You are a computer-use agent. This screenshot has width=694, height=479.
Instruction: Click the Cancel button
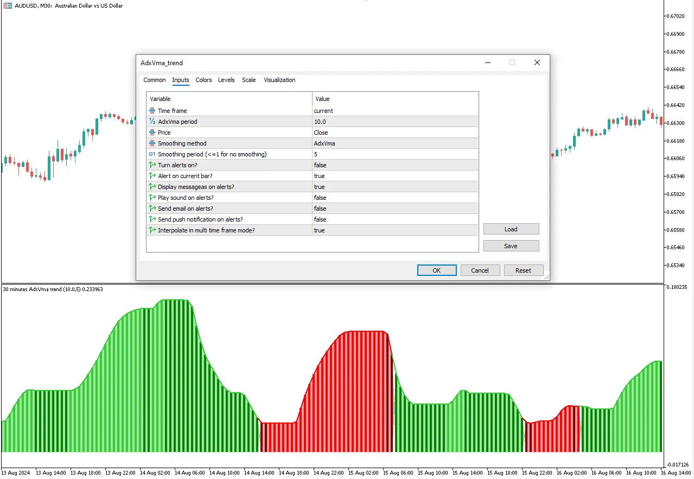click(480, 270)
